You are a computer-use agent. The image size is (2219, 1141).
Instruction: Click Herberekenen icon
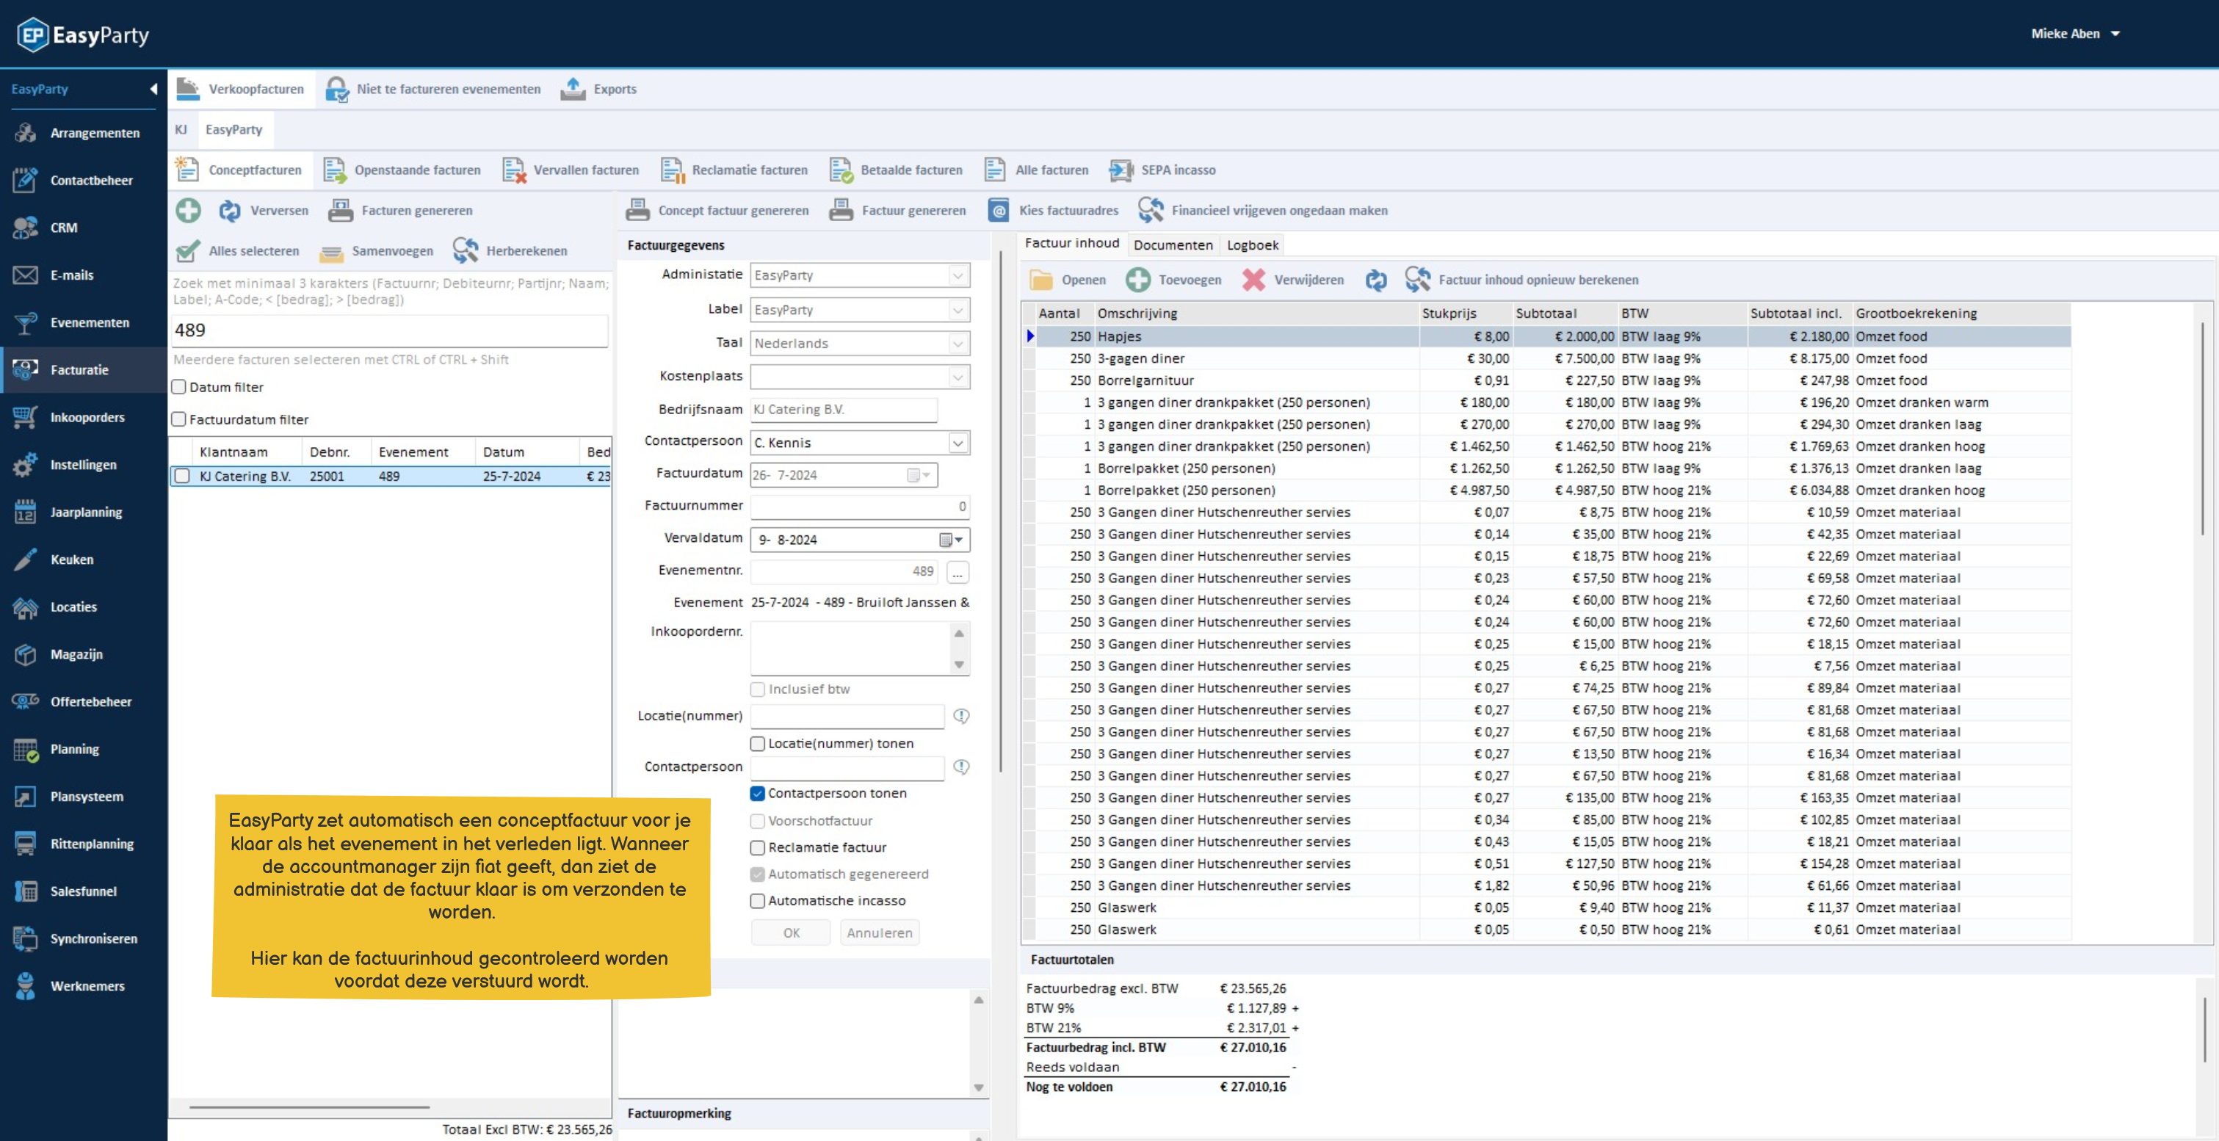[466, 250]
